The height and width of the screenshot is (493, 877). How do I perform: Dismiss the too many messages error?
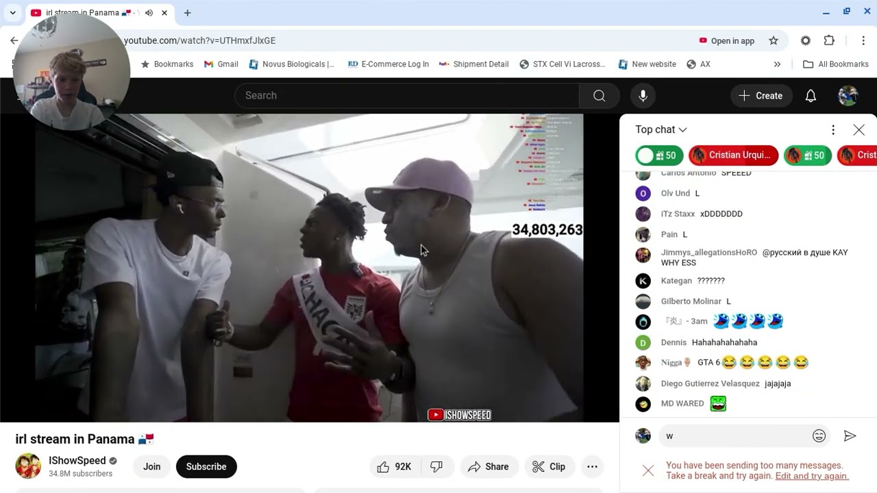pyautogui.click(x=648, y=470)
